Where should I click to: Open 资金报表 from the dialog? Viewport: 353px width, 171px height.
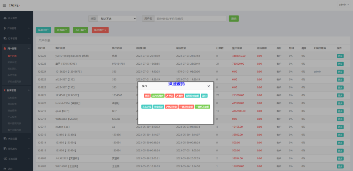click(159, 107)
